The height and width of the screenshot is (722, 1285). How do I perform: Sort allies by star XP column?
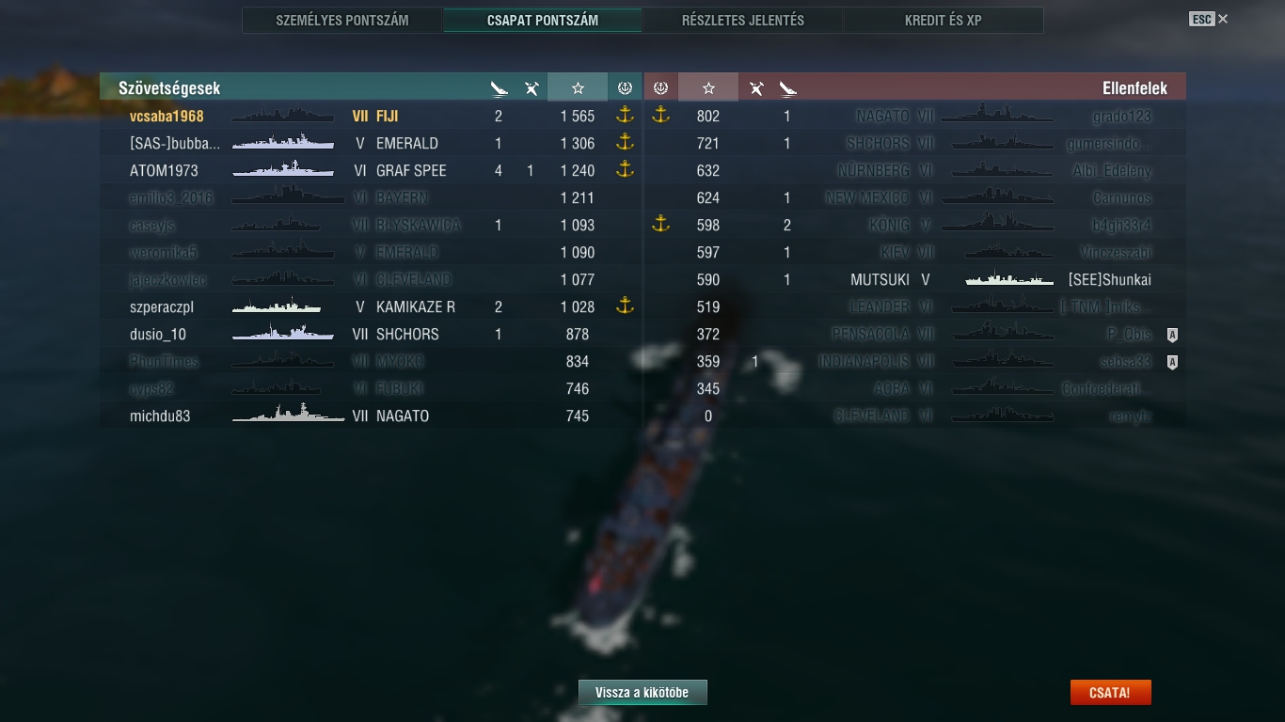click(578, 87)
